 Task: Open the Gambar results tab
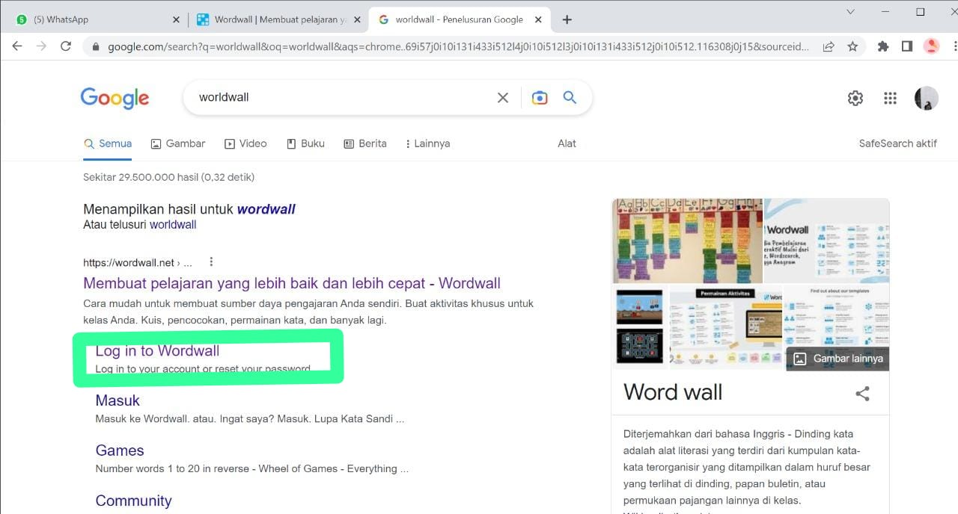[x=178, y=143]
